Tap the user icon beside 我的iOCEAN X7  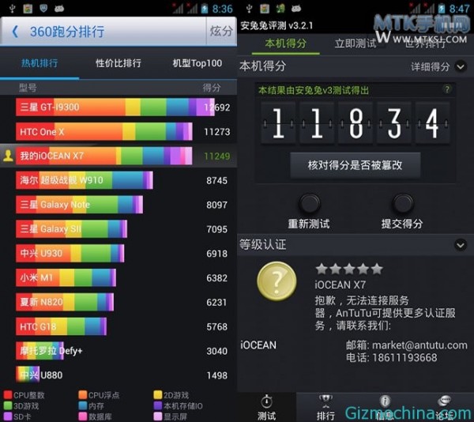(8, 156)
